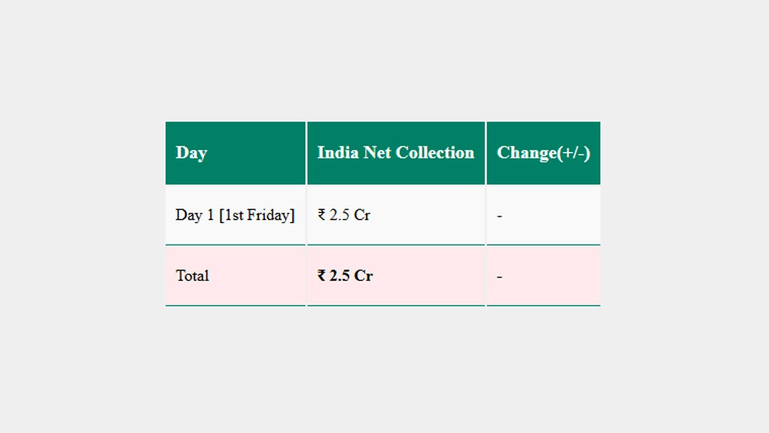The image size is (769, 433).
Task: Select the "Day 1 [1st Friday]" cell
Action: click(235, 215)
